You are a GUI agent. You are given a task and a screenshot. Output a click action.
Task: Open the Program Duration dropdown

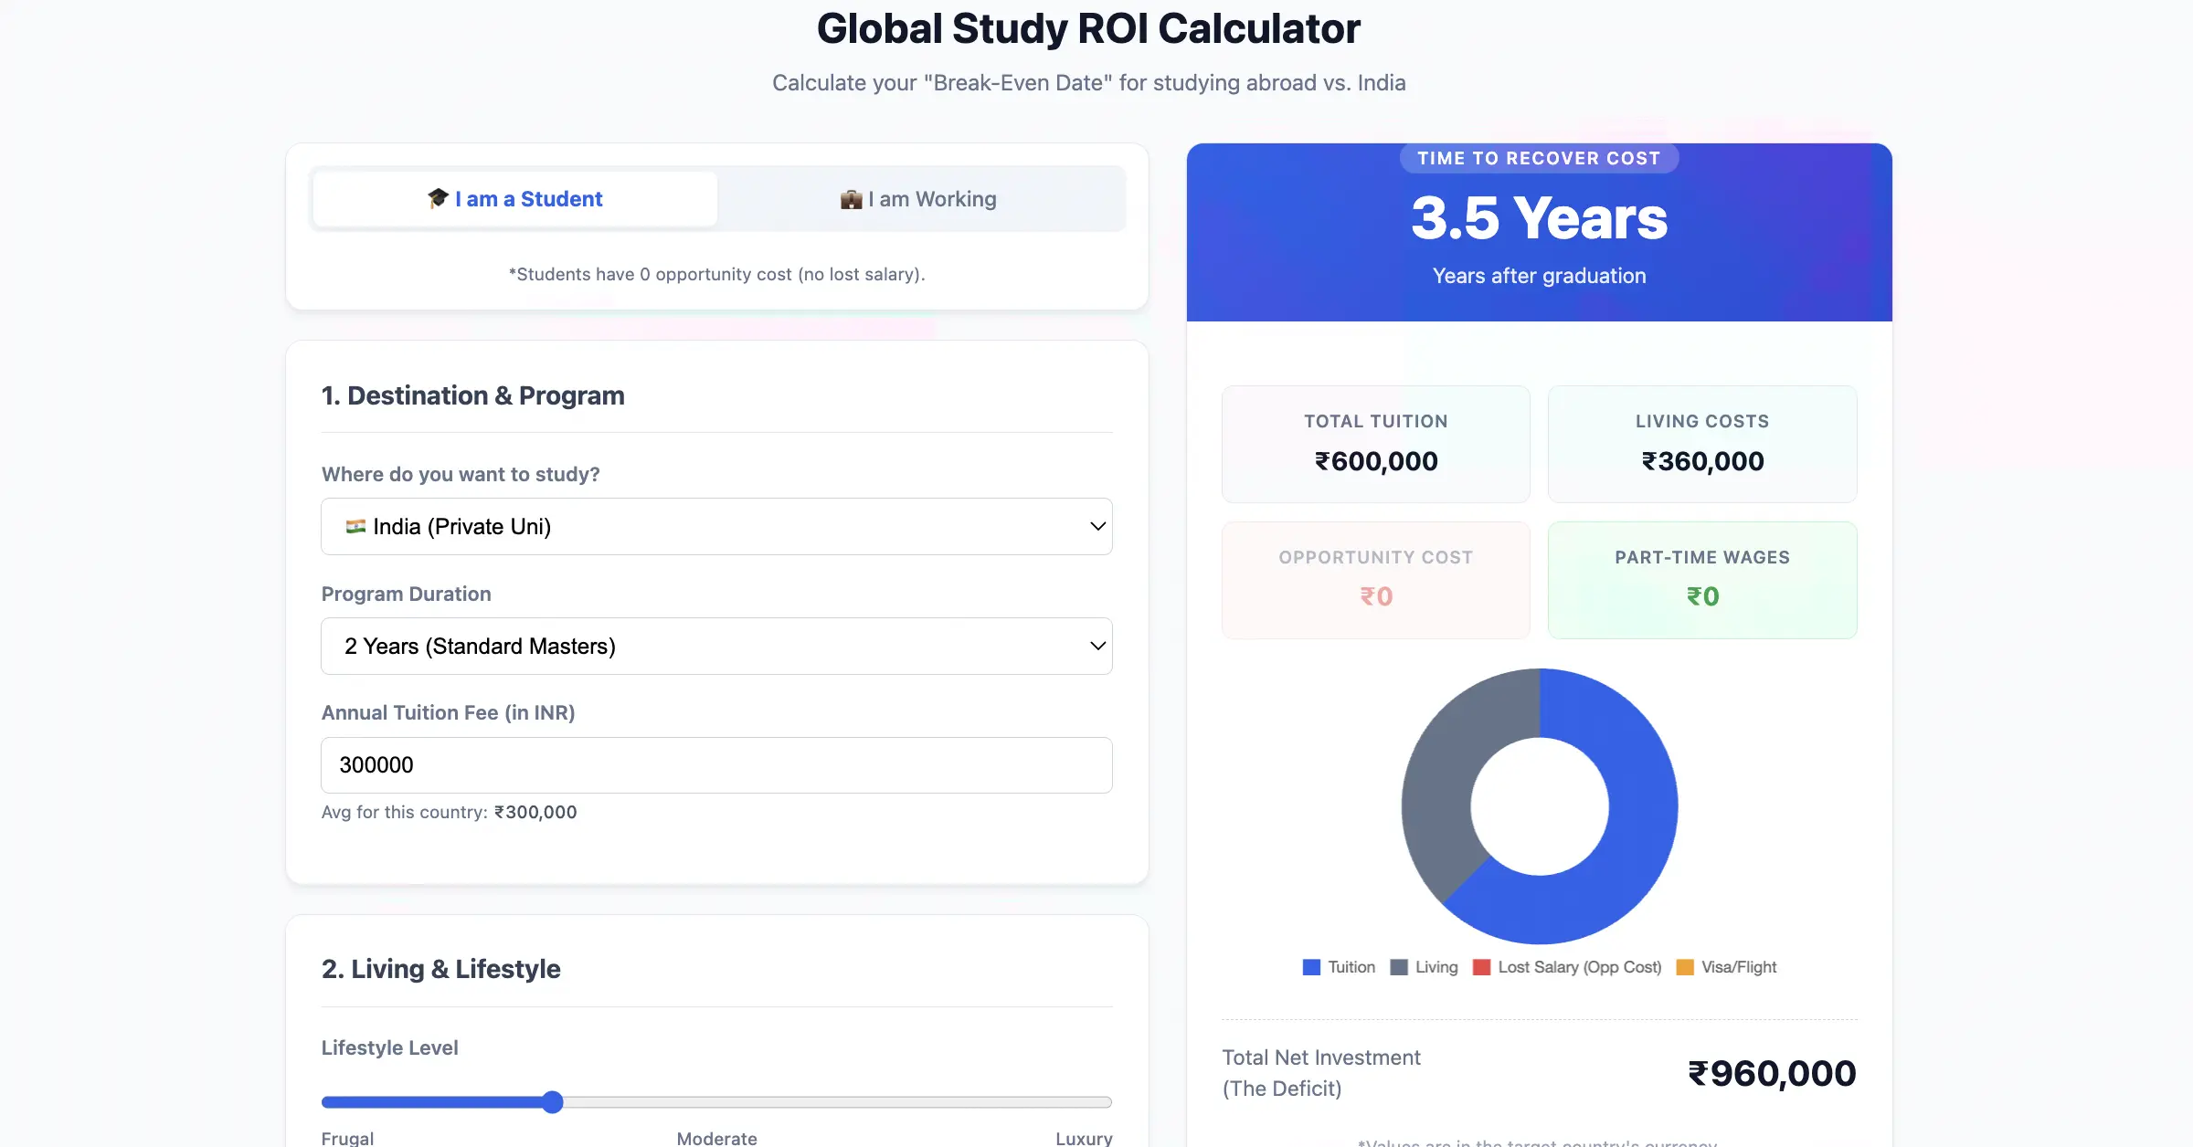(716, 646)
